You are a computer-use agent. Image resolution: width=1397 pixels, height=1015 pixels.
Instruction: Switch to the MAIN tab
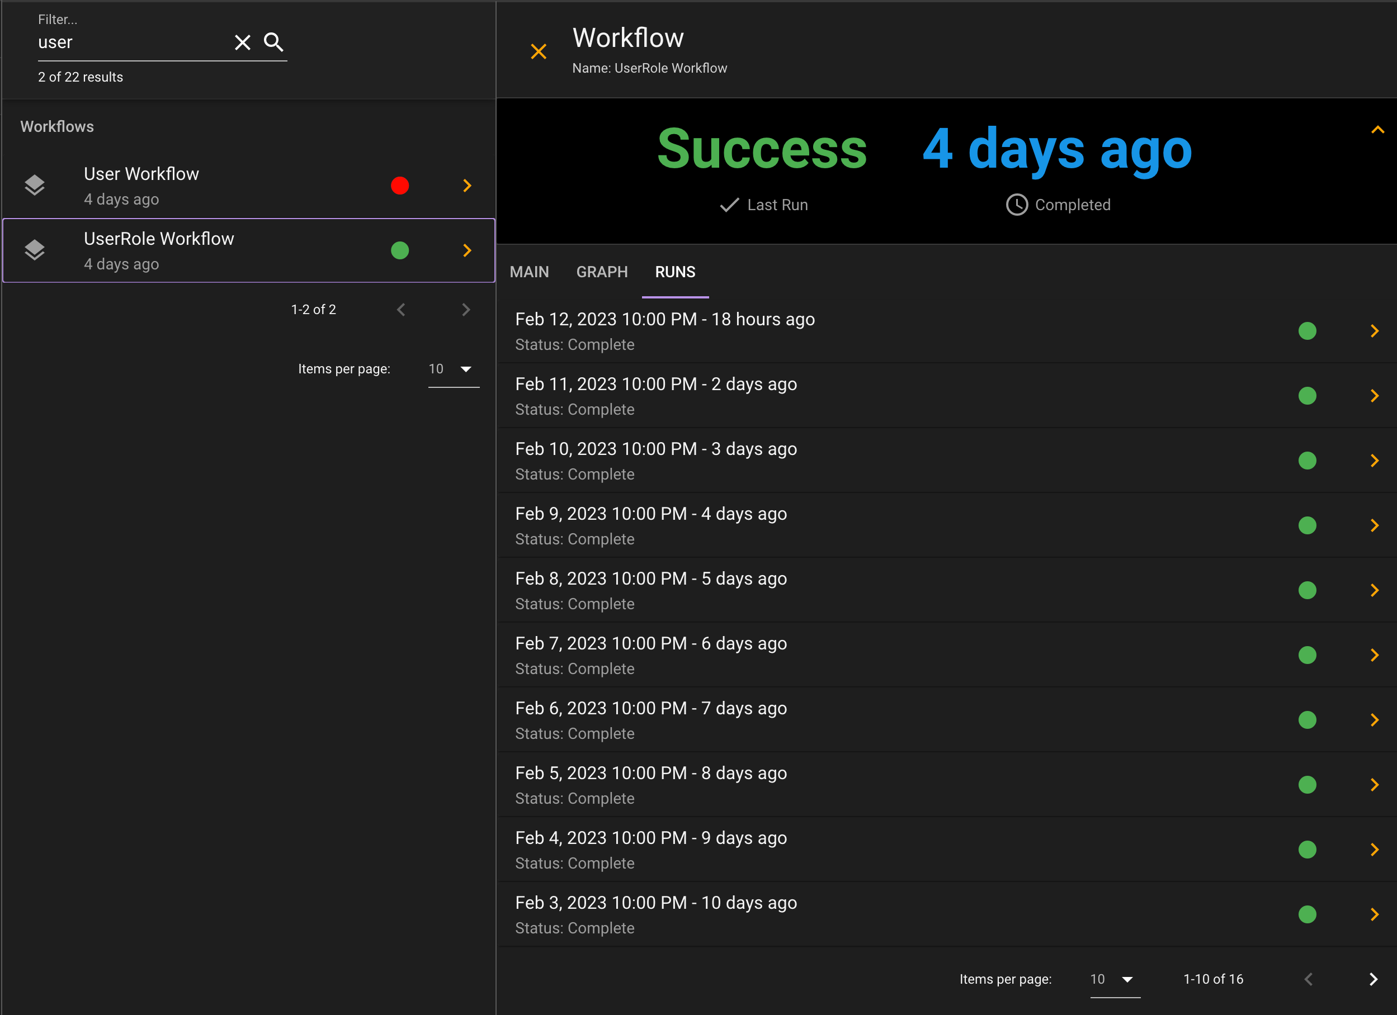click(x=530, y=272)
